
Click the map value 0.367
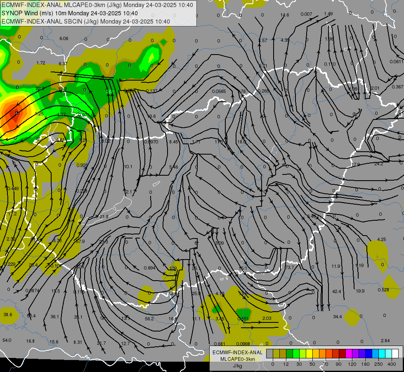tap(397, 87)
